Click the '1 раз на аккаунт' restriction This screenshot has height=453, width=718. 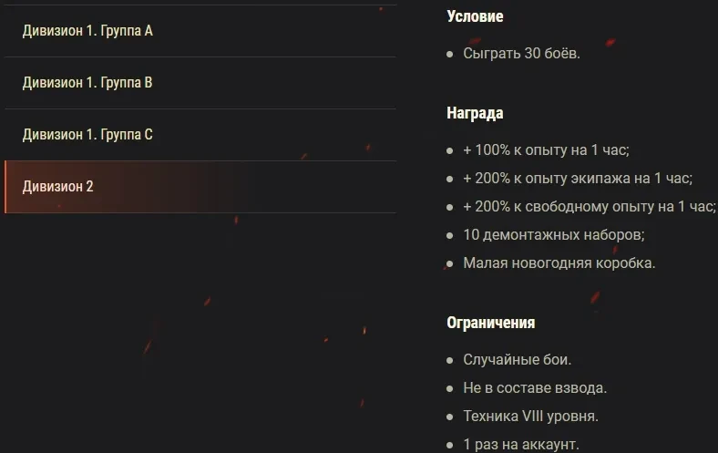click(520, 445)
